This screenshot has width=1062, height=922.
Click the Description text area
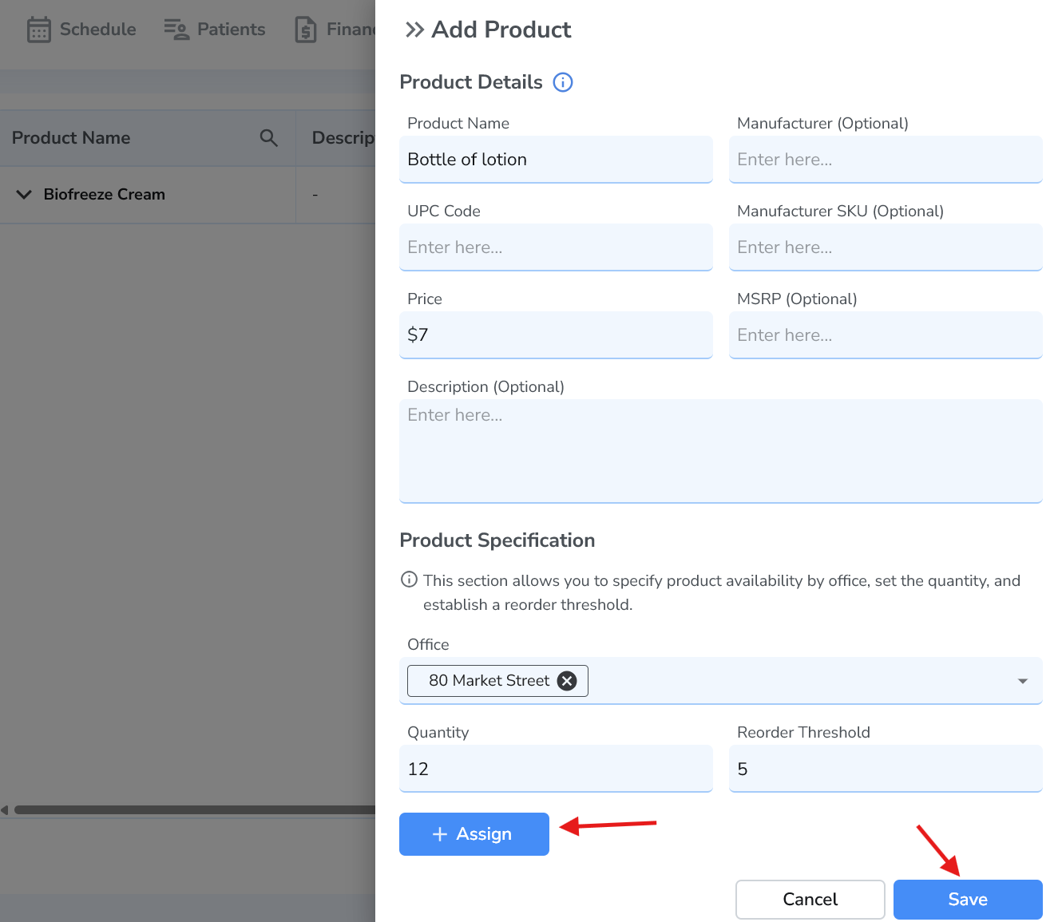pyautogui.click(x=720, y=451)
